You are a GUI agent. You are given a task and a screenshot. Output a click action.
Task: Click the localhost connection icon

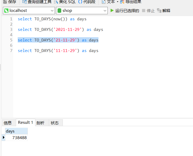6,11
